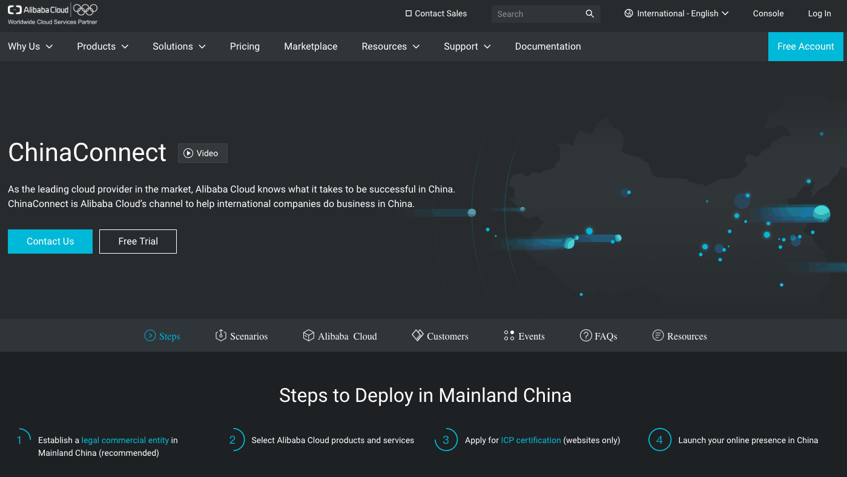
Task: Click the Olympic rings partner logo
Action: click(85, 10)
